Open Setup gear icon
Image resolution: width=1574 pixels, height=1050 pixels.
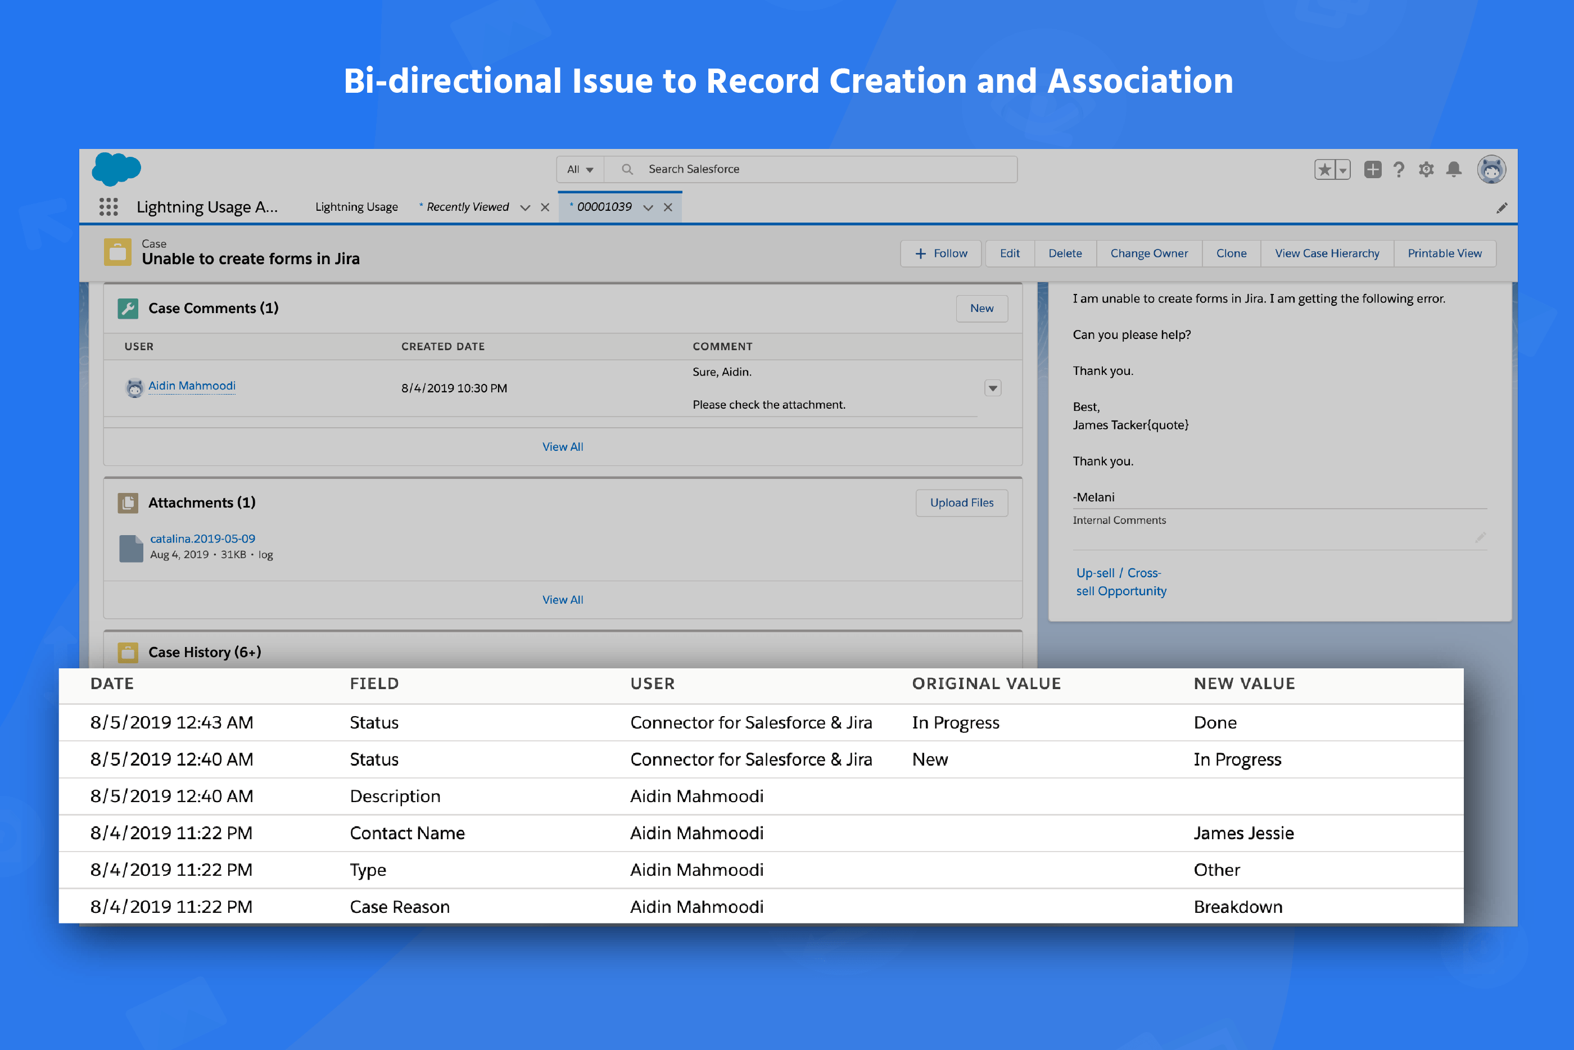click(1426, 169)
